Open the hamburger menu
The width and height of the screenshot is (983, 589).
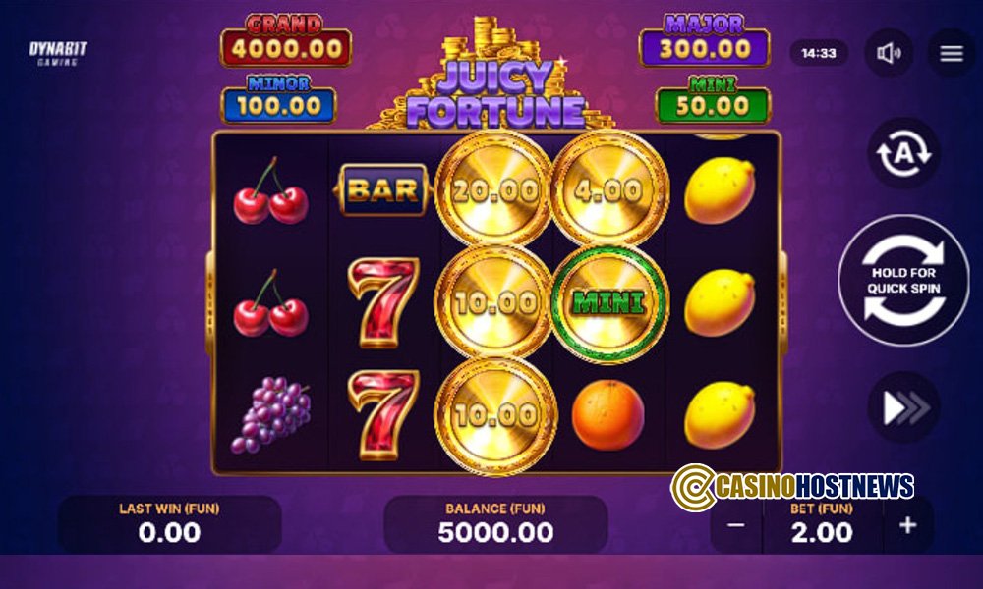click(x=951, y=53)
